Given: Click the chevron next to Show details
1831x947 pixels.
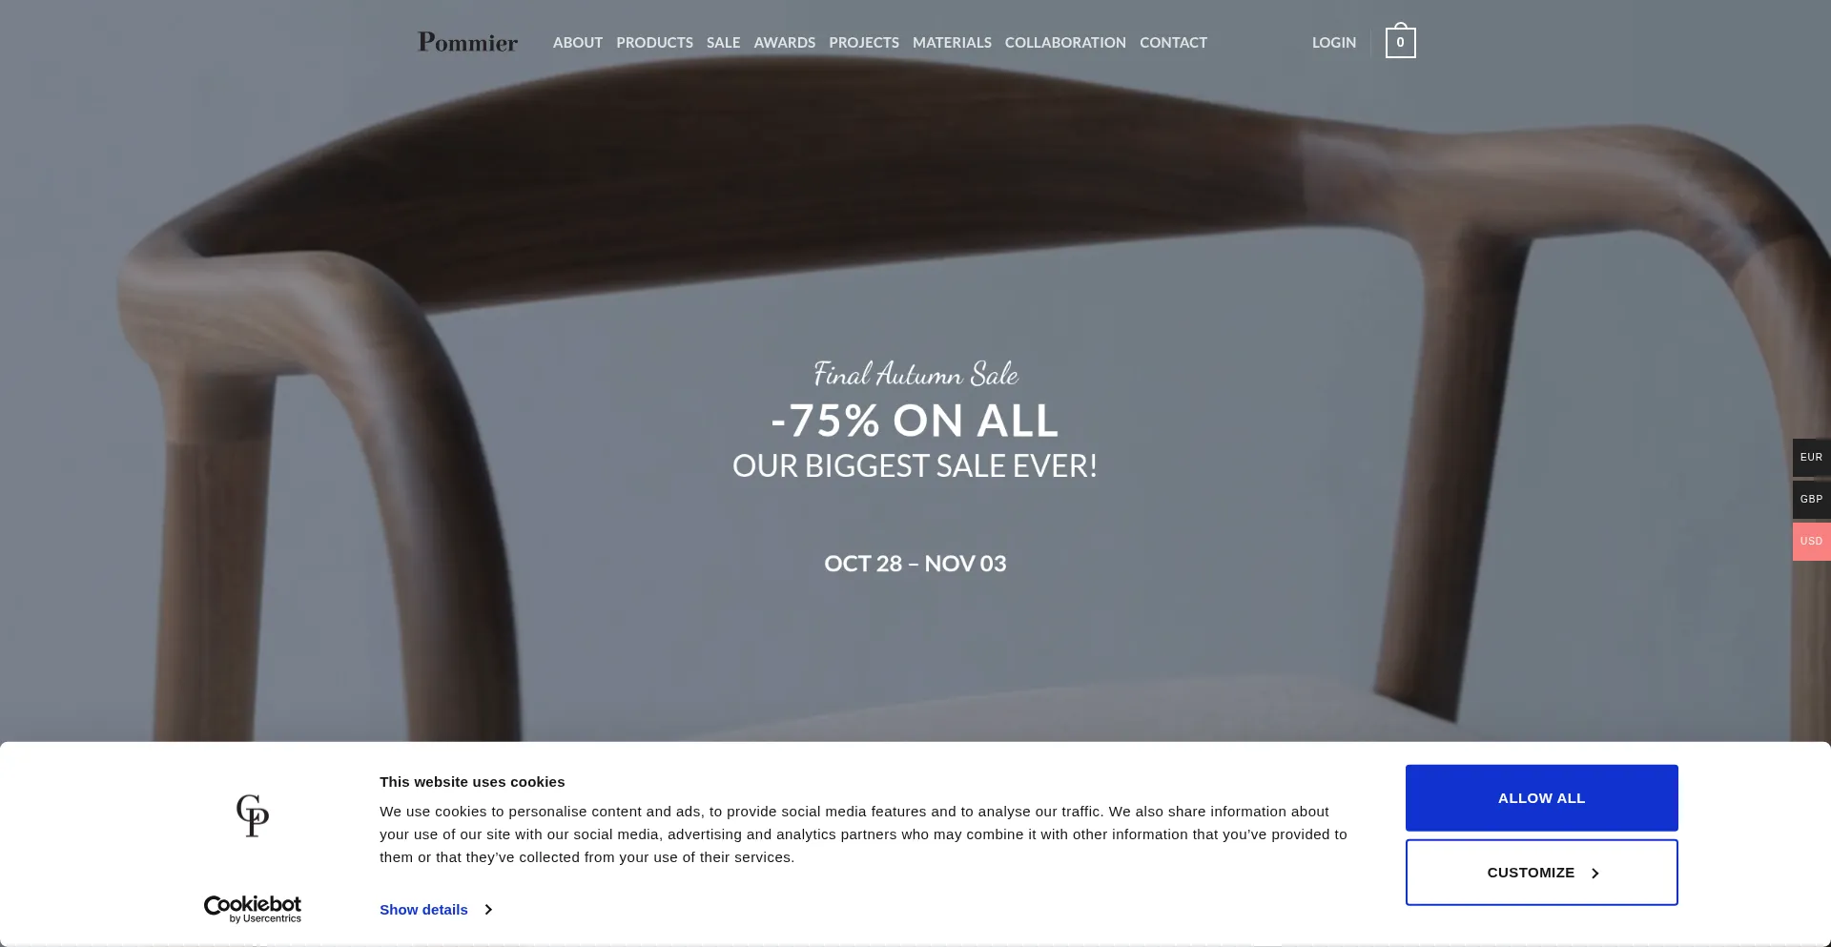Looking at the screenshot, I should (488, 910).
